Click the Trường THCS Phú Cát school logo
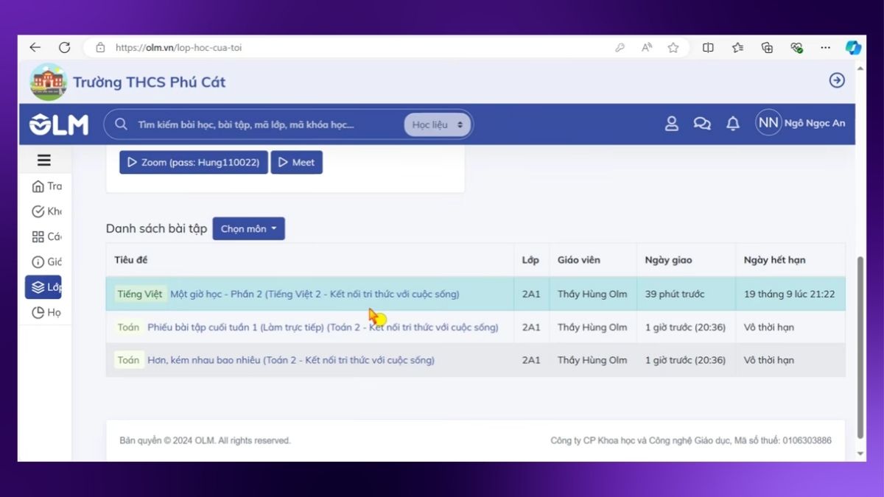884x497 pixels. pos(49,82)
